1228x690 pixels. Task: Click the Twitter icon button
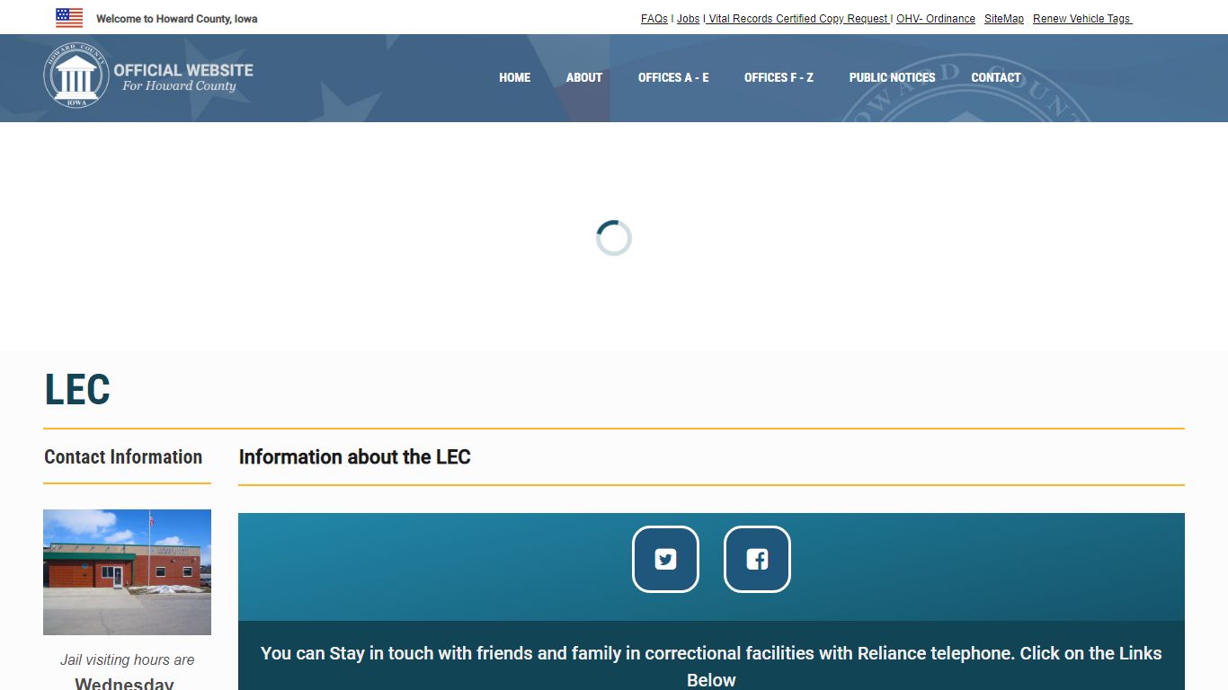click(x=665, y=559)
